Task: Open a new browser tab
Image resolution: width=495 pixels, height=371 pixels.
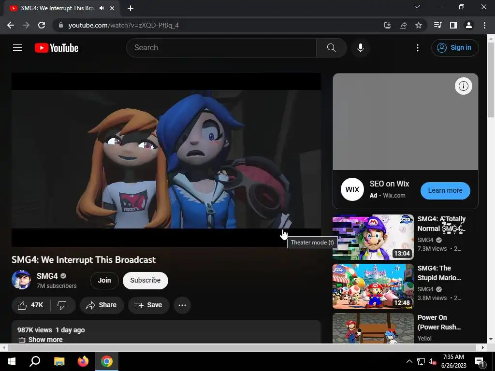Action: (x=131, y=8)
